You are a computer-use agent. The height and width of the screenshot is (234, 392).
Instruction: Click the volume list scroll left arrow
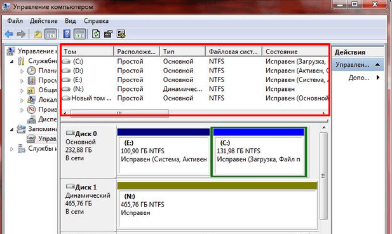[x=65, y=113]
